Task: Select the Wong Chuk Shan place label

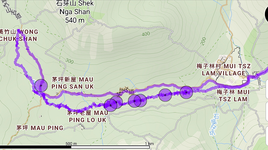Action: (x=19, y=35)
